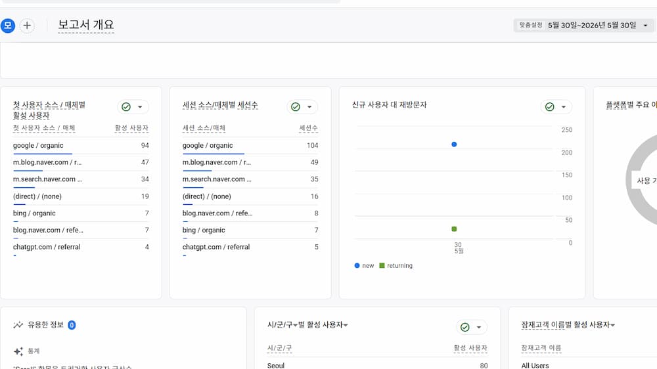
Task: Click the 신규 사용자 대 재방문자 card title
Action: pos(389,104)
